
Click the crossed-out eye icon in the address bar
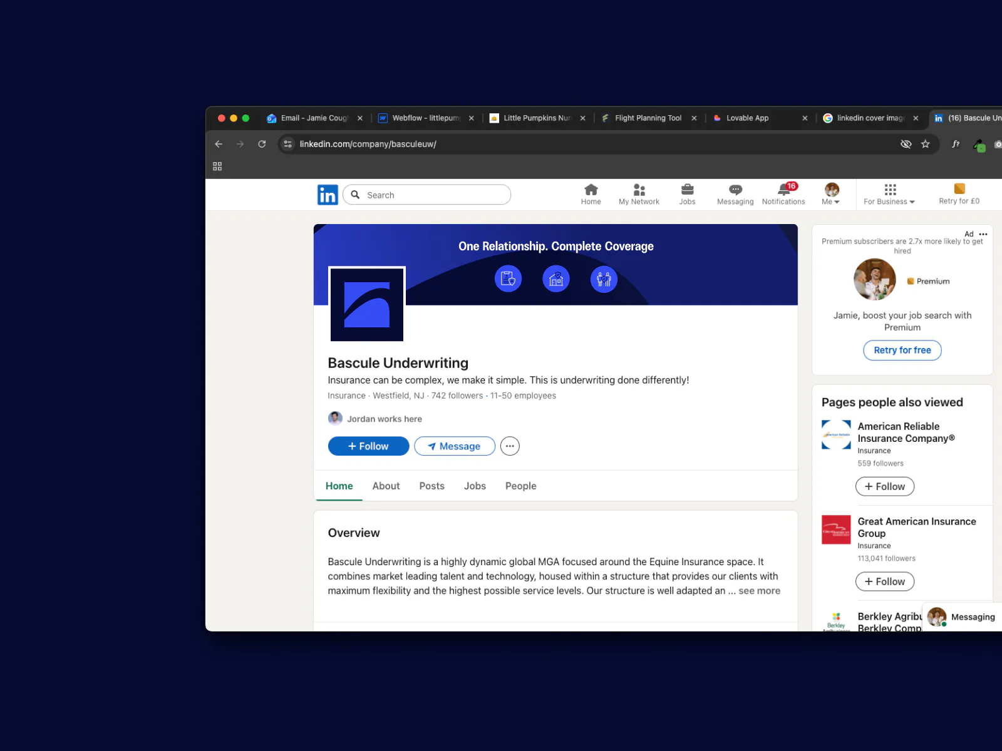pos(906,144)
